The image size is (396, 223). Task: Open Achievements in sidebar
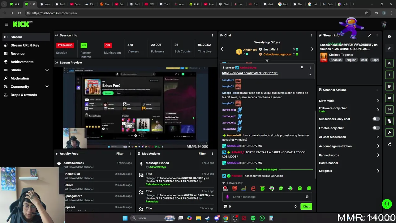[26, 62]
